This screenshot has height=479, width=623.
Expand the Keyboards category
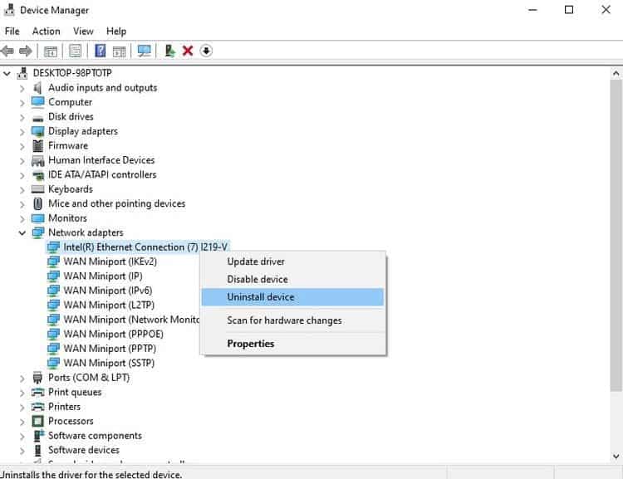pyautogui.click(x=22, y=190)
